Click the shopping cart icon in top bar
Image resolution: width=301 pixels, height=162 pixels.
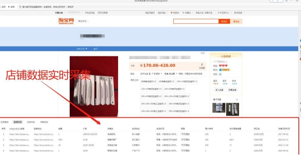172,13
